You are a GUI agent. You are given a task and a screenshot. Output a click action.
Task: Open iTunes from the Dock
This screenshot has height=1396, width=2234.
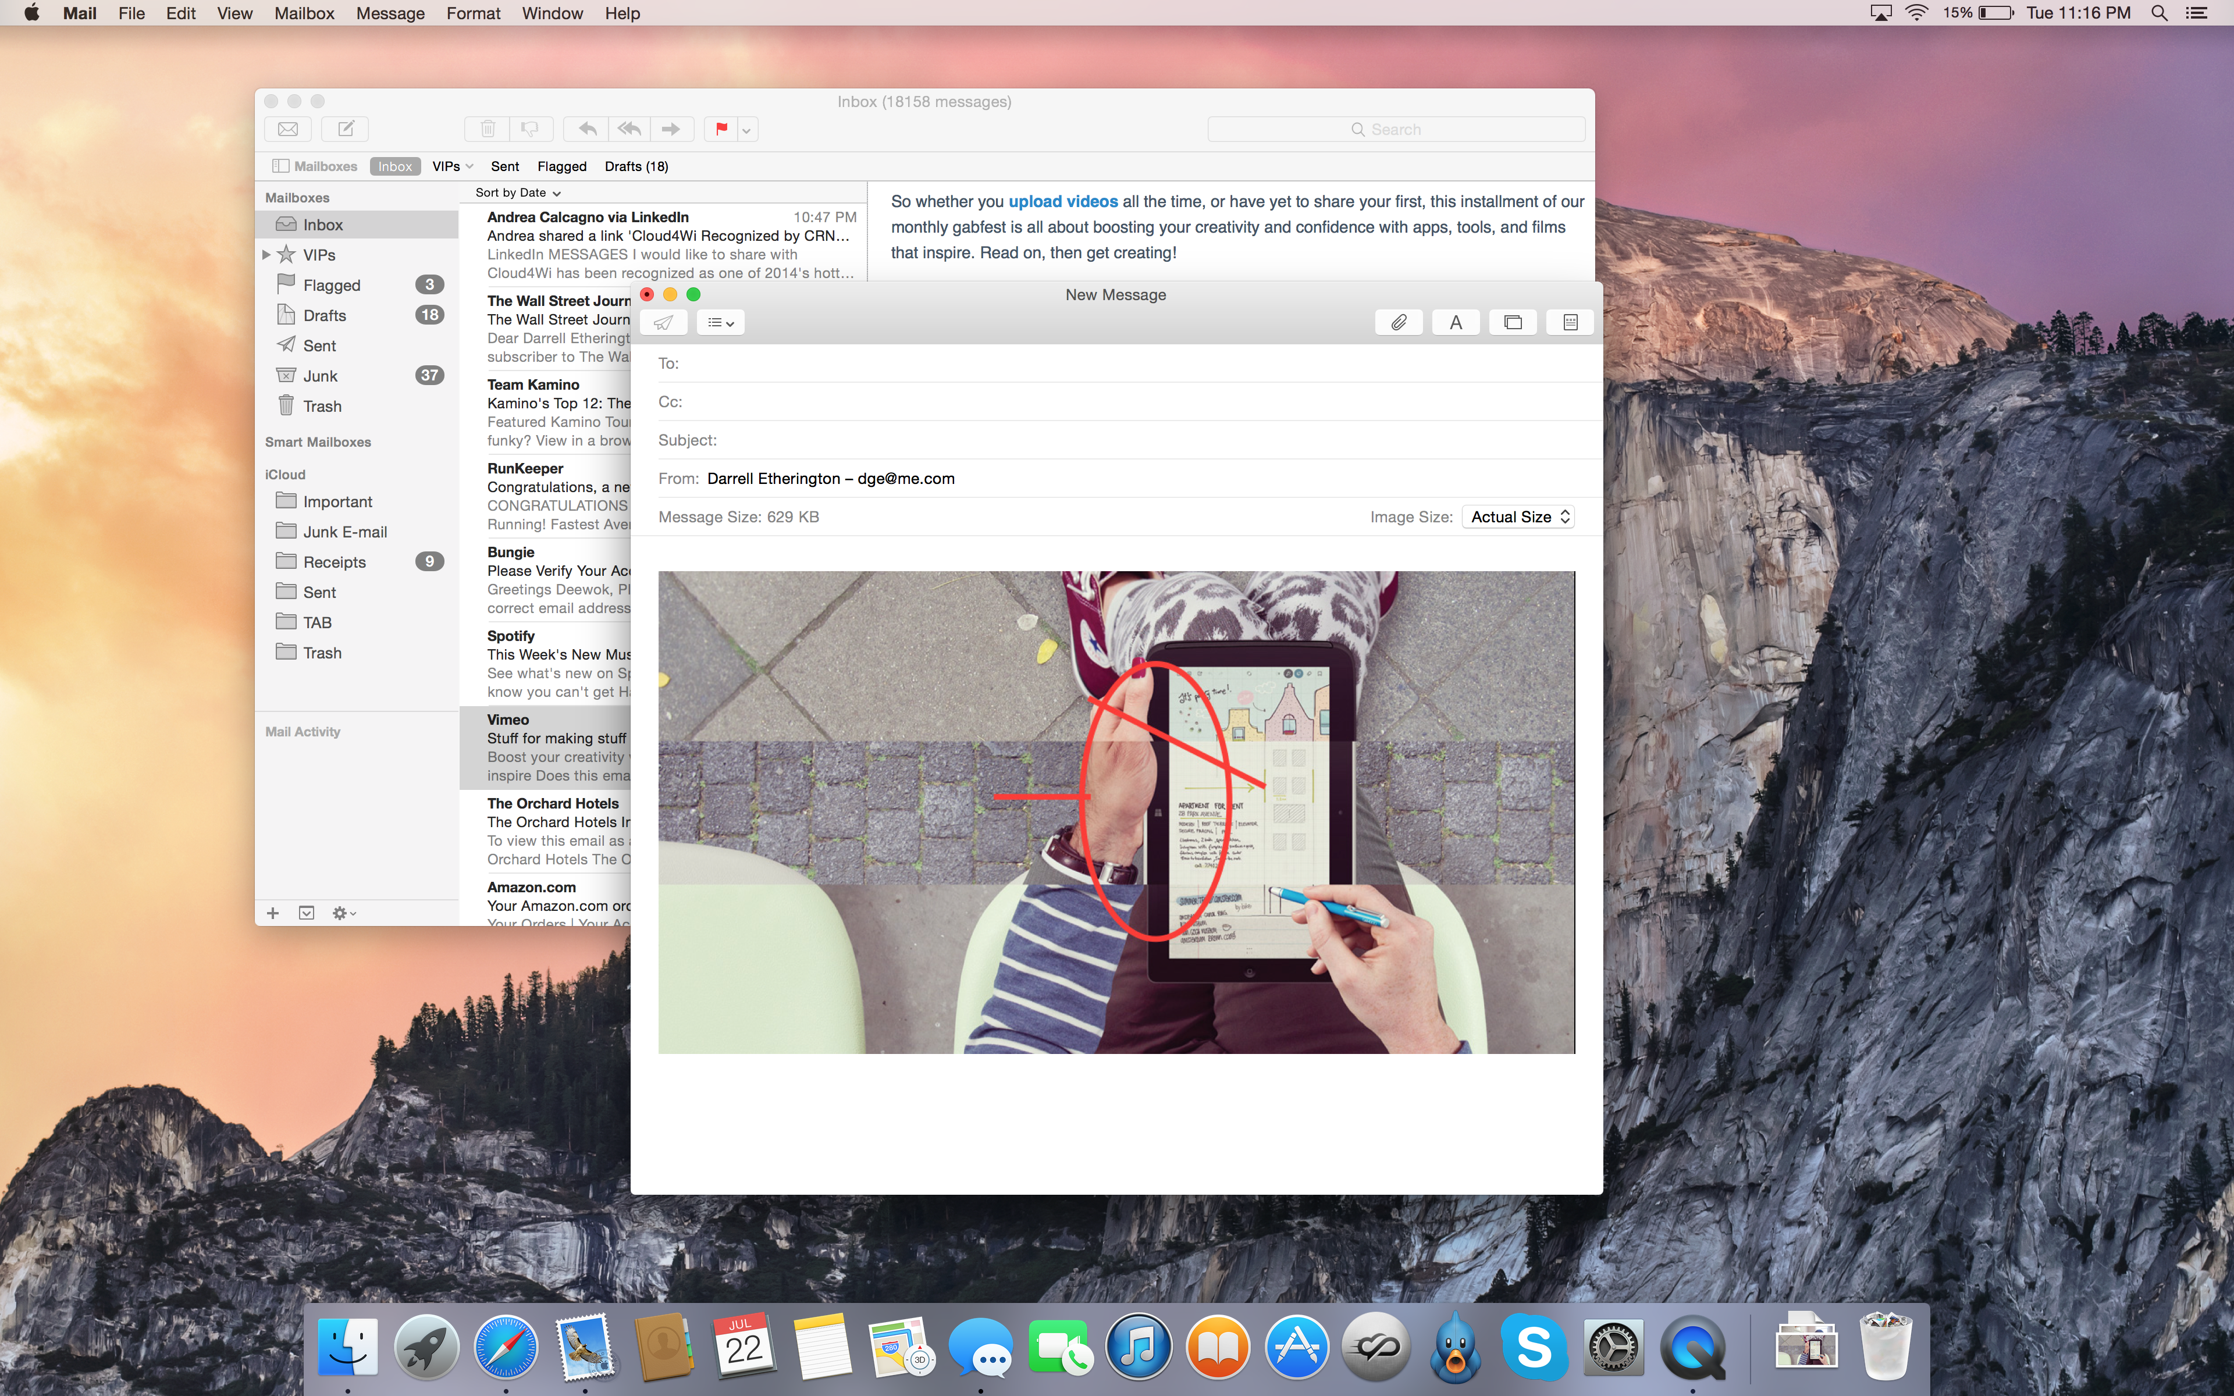1138,1348
